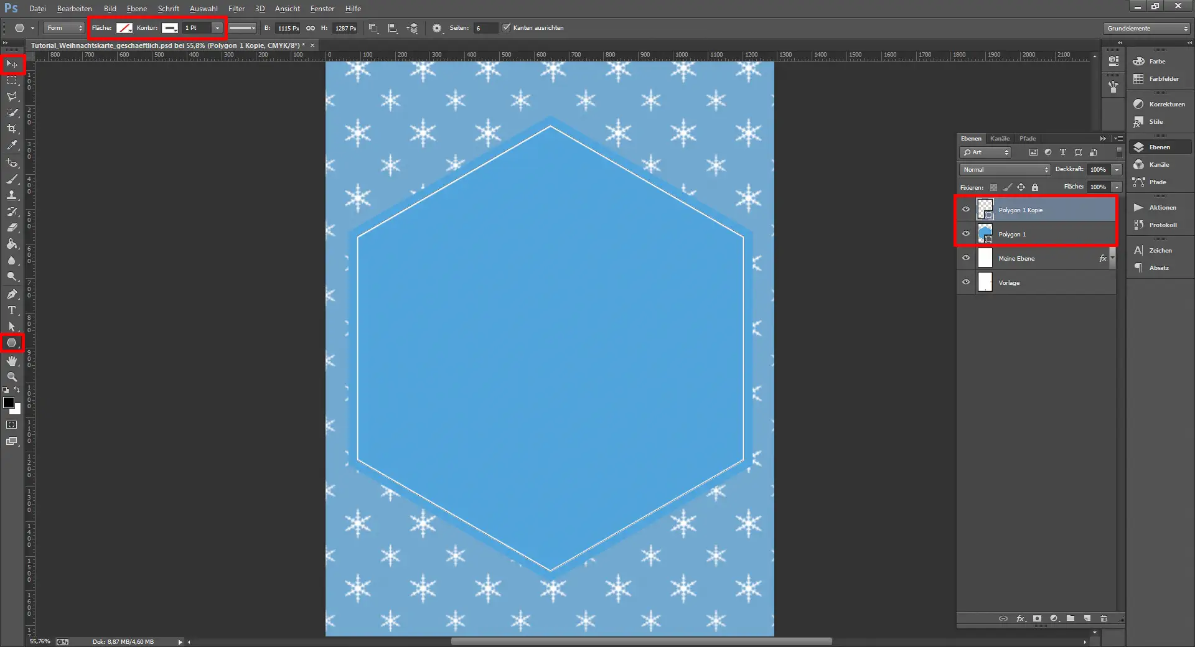The image size is (1195, 647).
Task: Select the Text tool
Action: tap(11, 310)
